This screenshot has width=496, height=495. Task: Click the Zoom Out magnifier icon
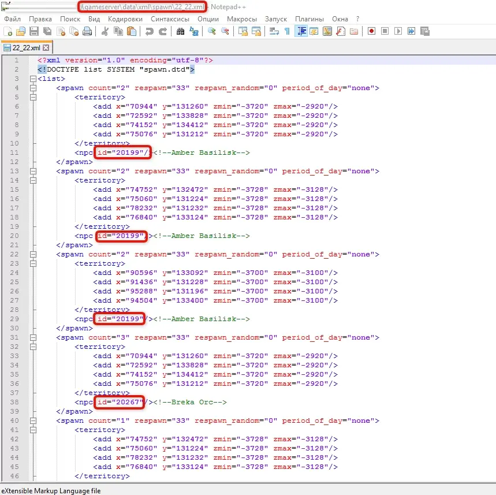pyautogui.click(x=225, y=31)
